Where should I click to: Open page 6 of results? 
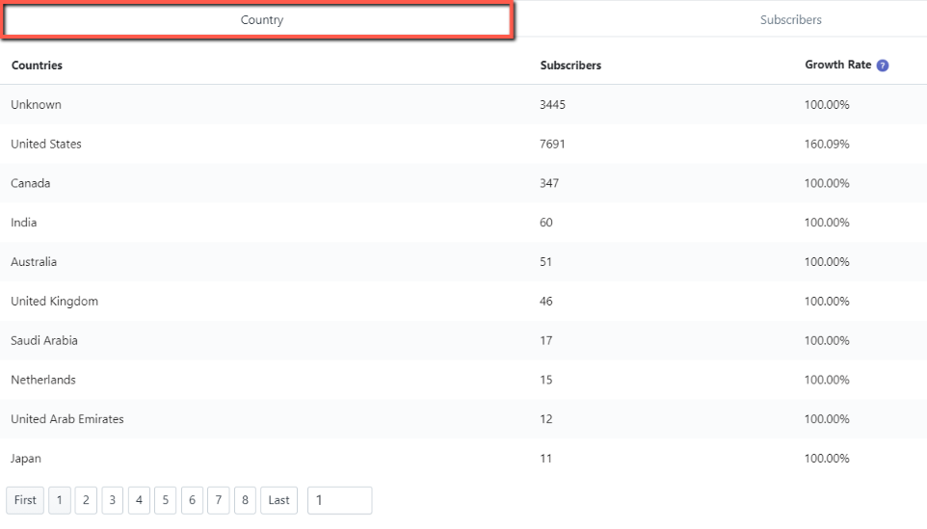[192, 500]
